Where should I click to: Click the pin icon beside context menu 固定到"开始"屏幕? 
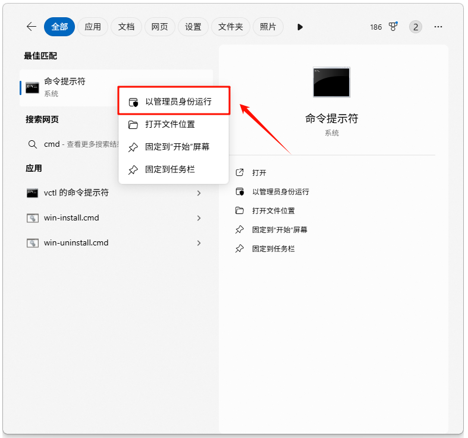coord(133,147)
